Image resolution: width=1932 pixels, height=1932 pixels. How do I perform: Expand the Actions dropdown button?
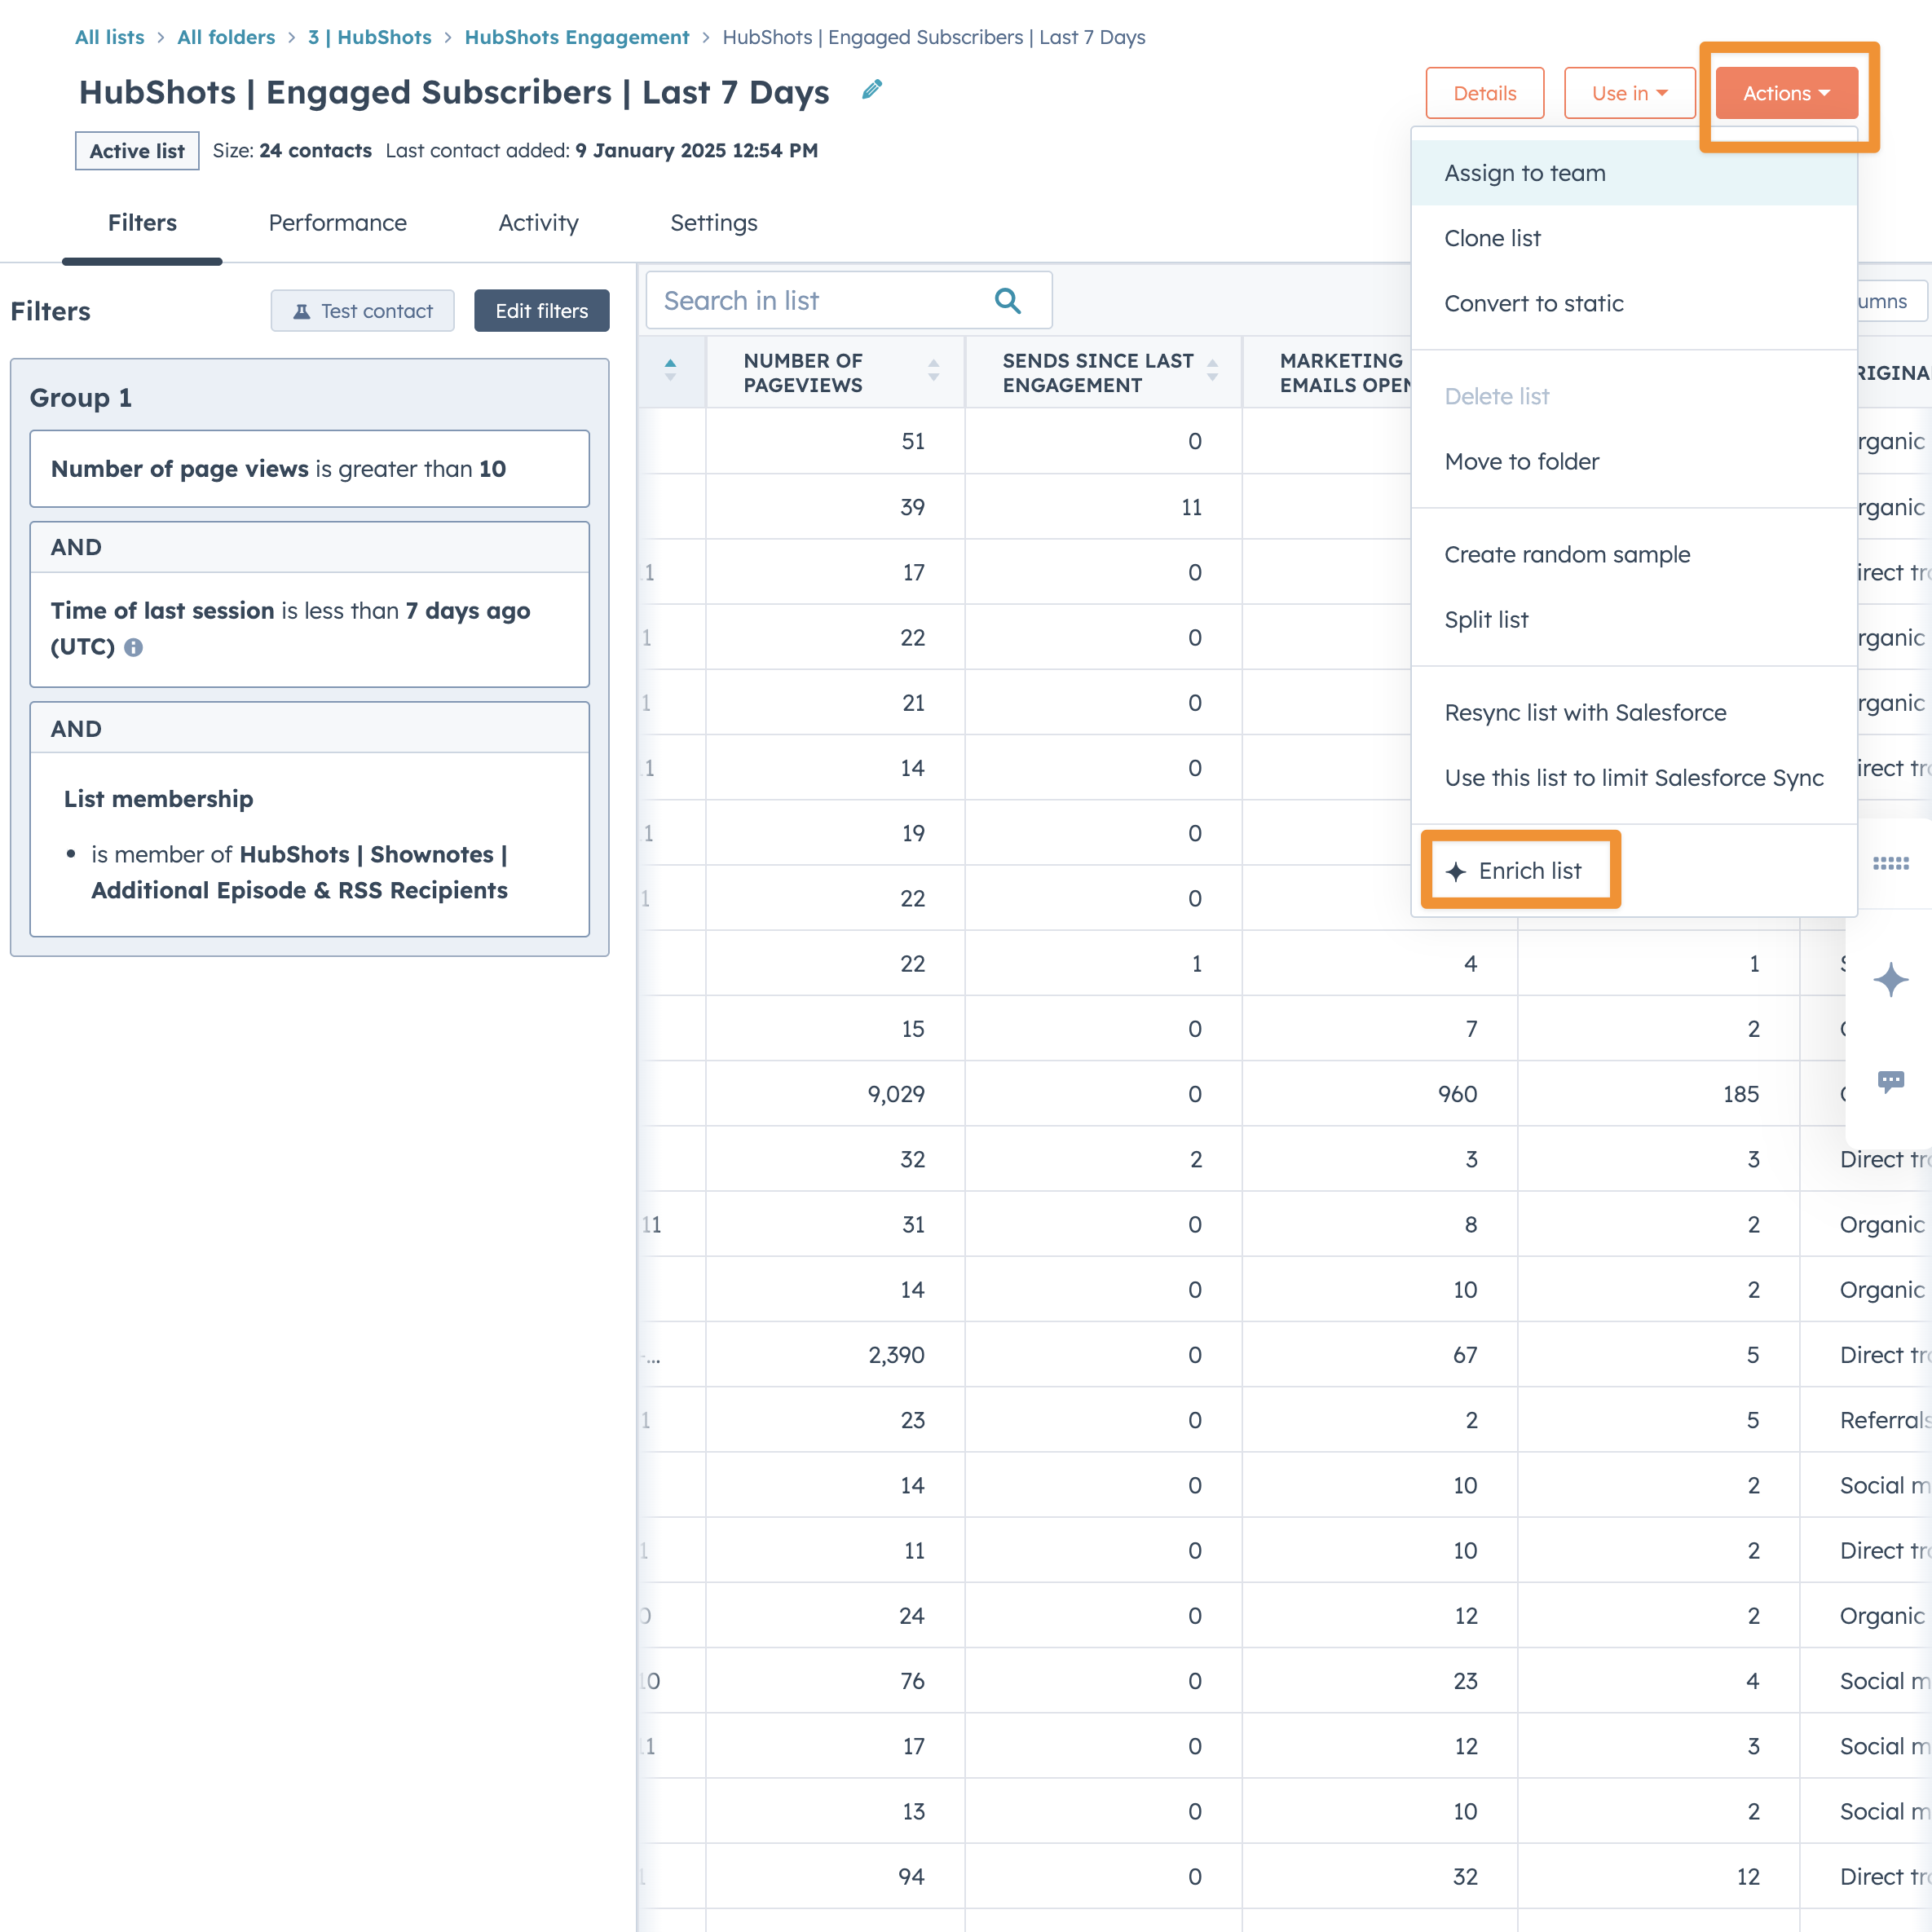tap(1786, 93)
